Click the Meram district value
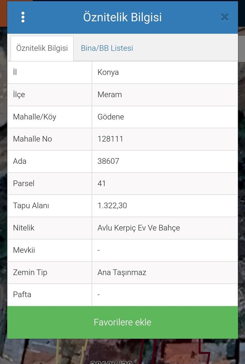 tap(110, 95)
